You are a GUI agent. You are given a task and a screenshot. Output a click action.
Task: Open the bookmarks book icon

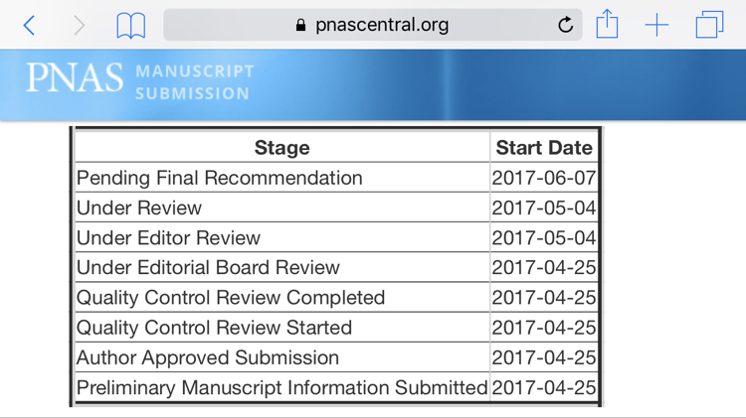tap(130, 26)
